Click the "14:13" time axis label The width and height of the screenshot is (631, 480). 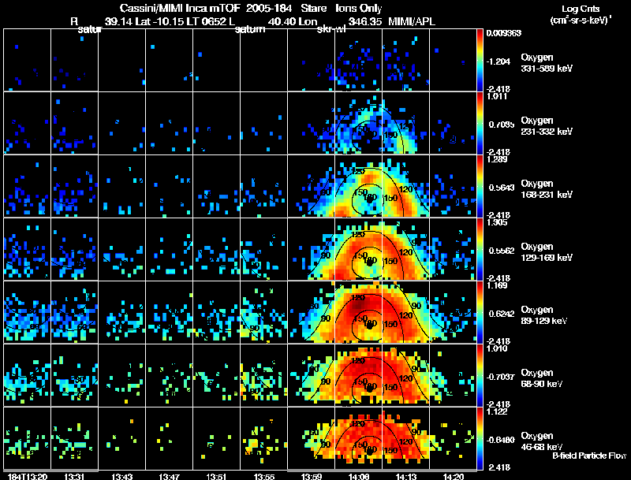pos(406,476)
